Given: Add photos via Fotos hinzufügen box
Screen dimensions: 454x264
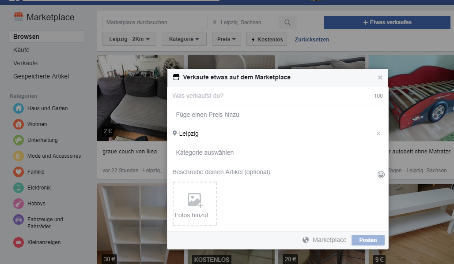Looking at the screenshot, I should 195,204.
